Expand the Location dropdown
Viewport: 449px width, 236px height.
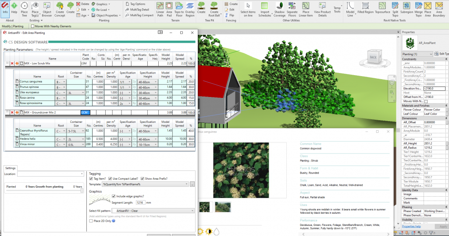50,174
